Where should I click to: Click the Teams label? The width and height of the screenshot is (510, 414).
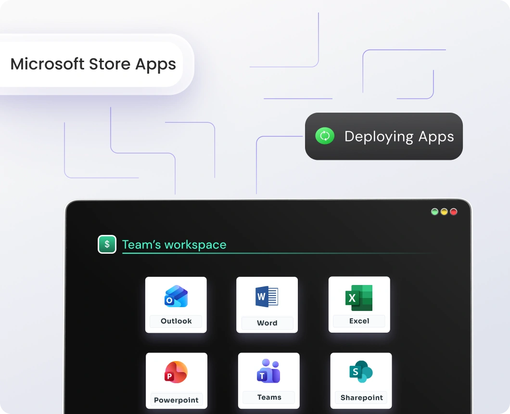[269, 398]
